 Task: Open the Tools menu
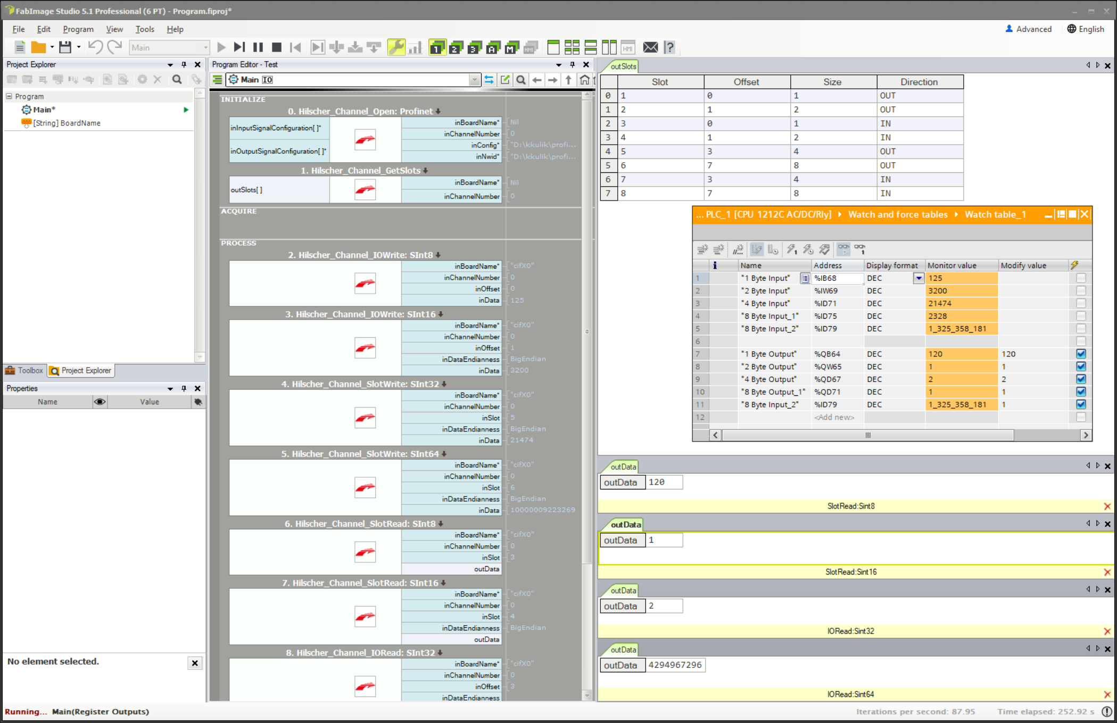(145, 29)
